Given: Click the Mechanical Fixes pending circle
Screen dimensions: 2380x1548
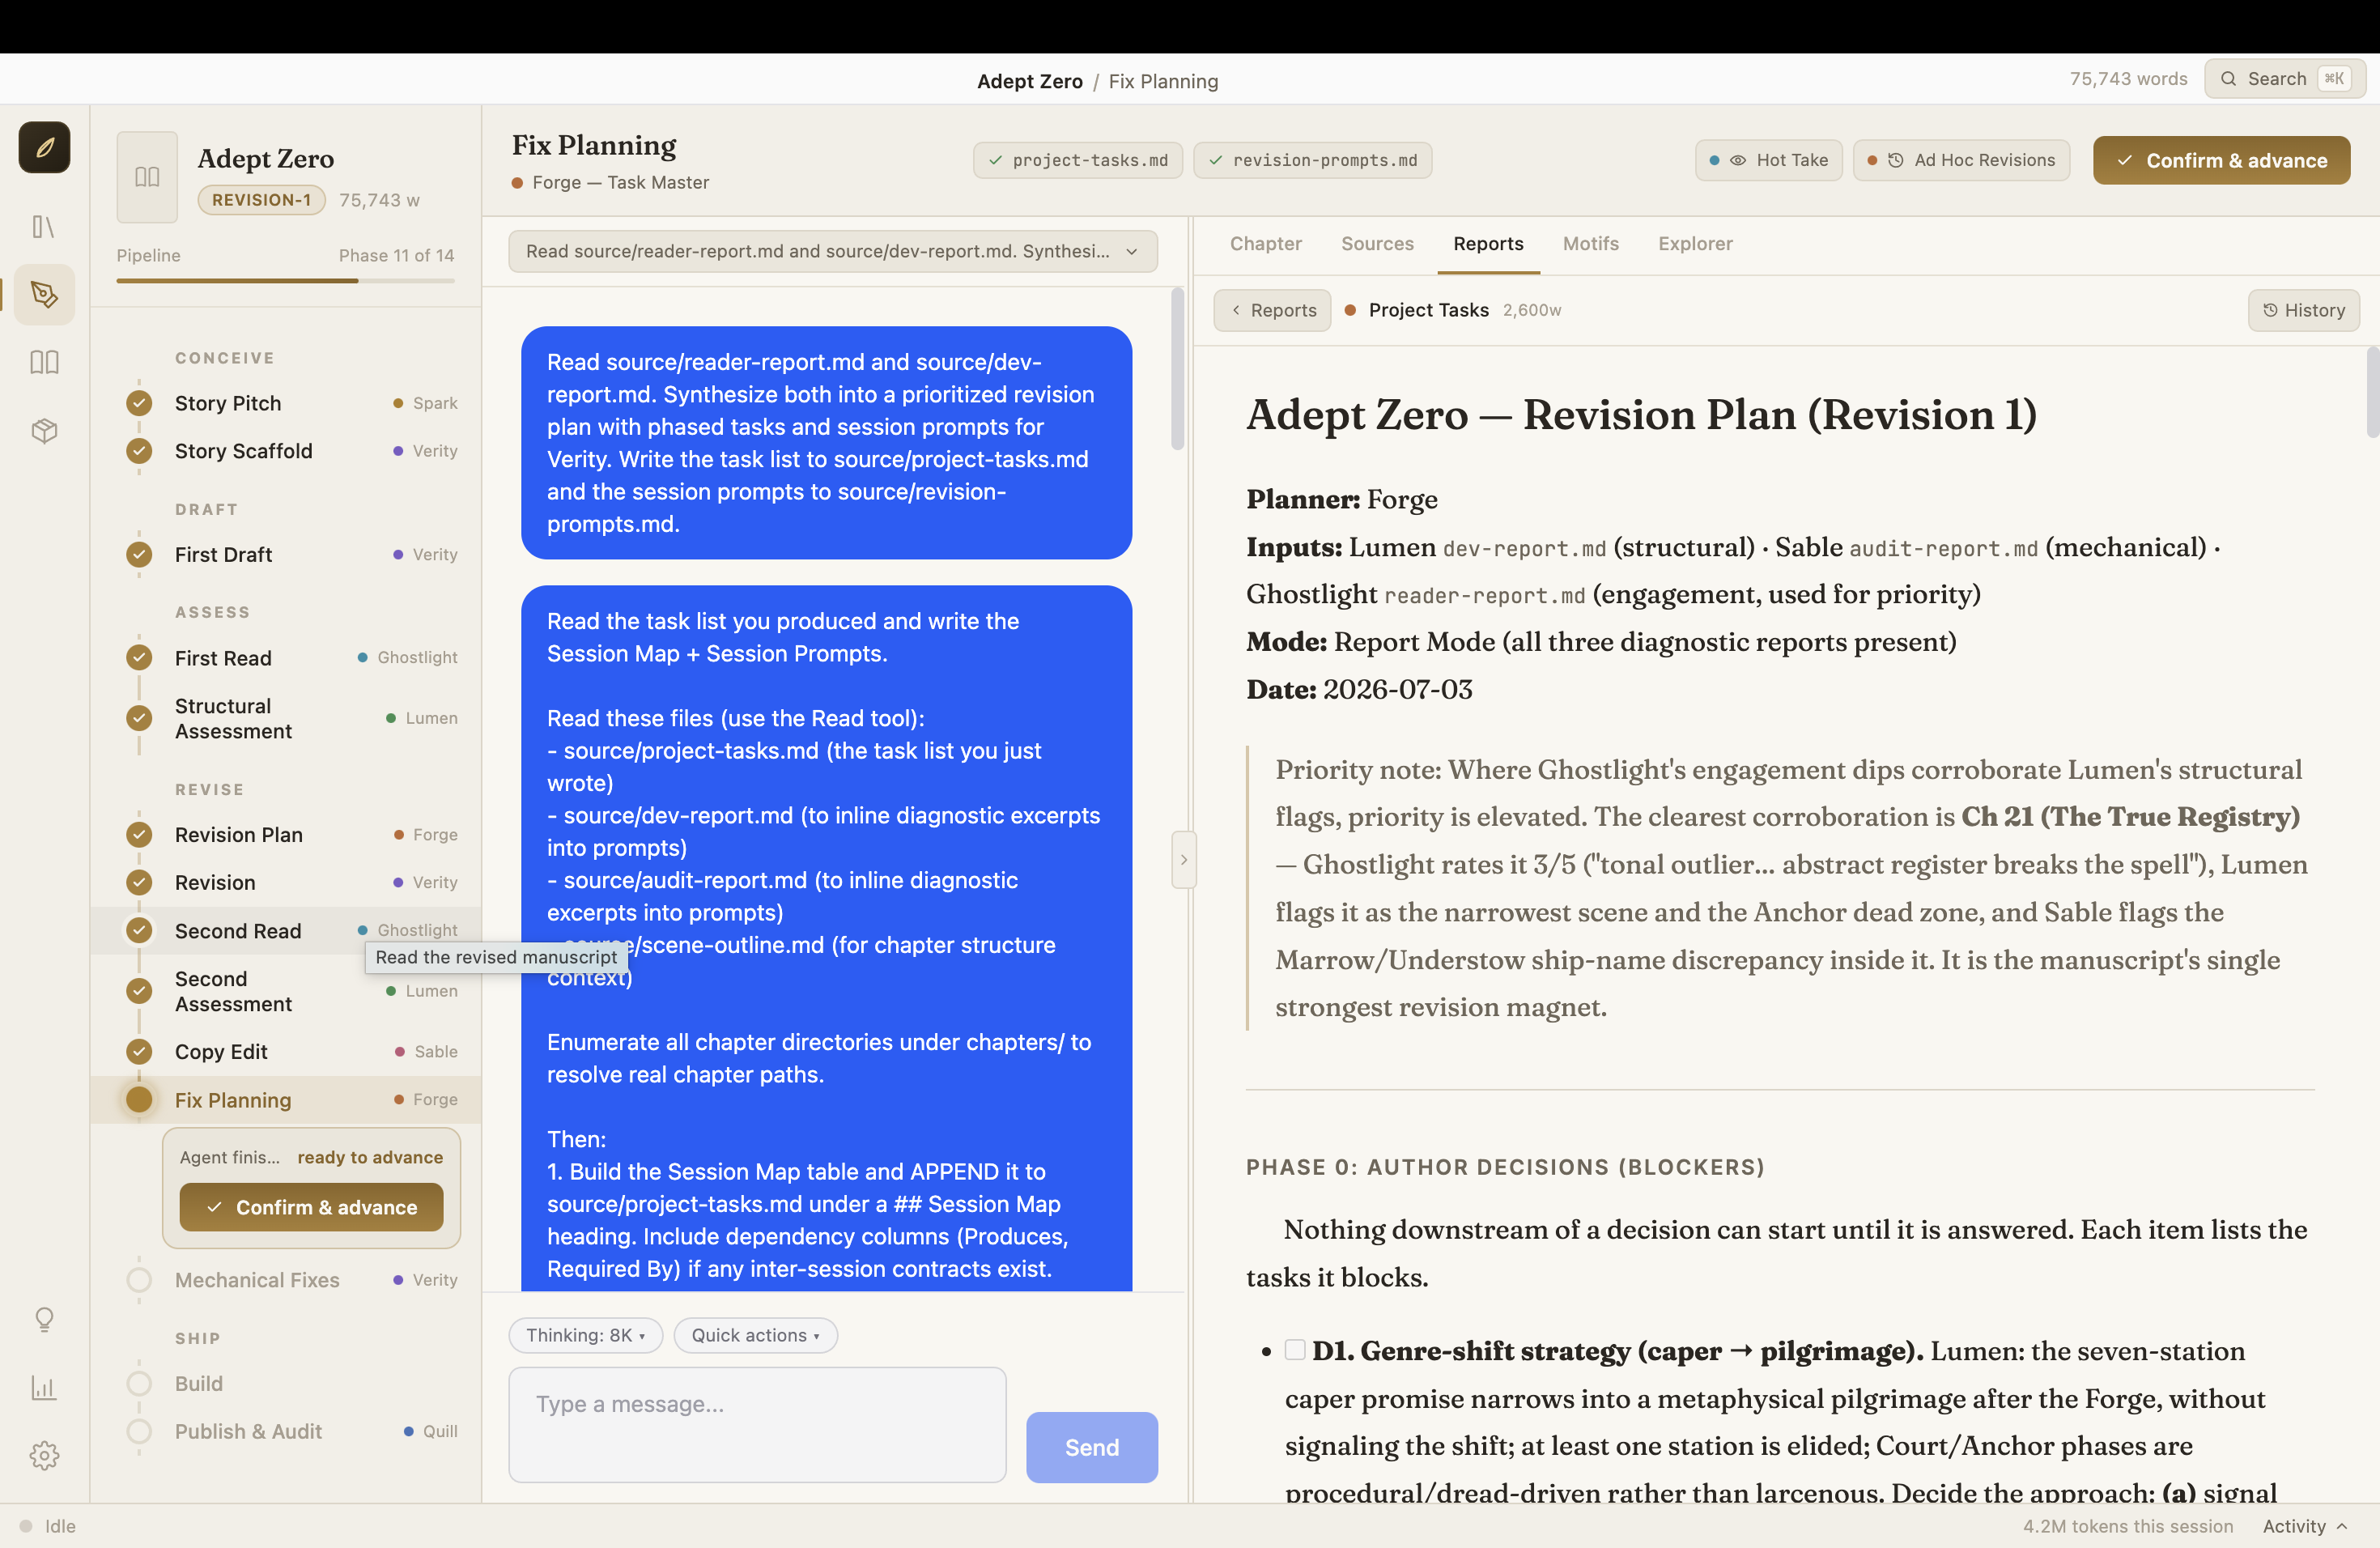Looking at the screenshot, I should tap(139, 1280).
